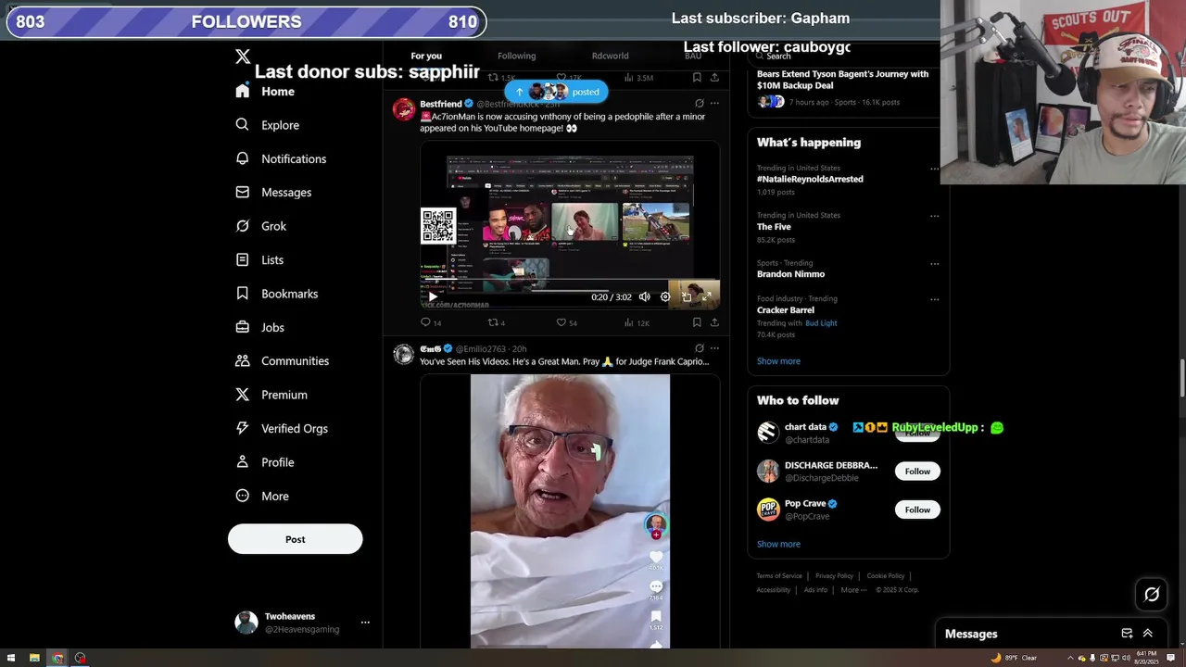Image resolution: width=1186 pixels, height=667 pixels.
Task: Open the Windows Start menu
Action: point(10,659)
